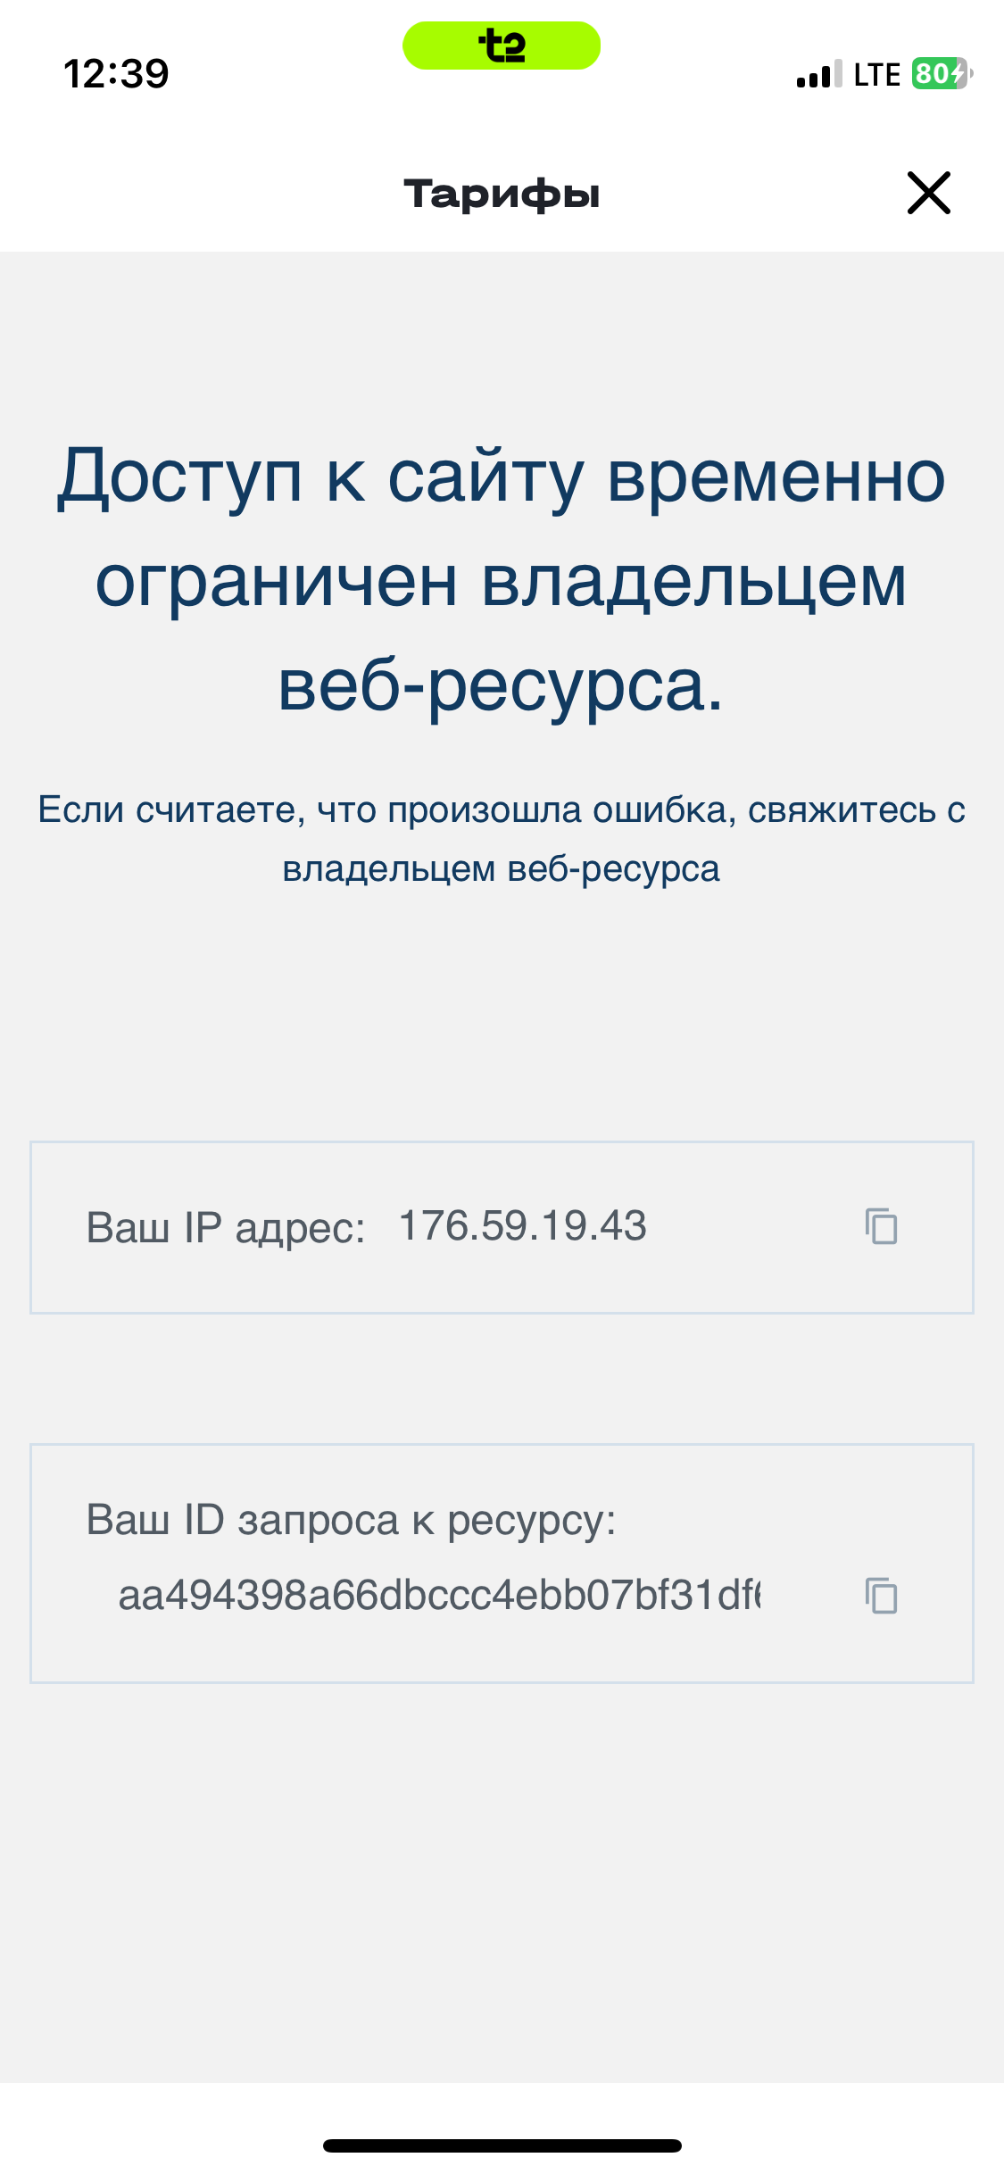This screenshot has width=1004, height=2174.
Task: Tap the Тарифы page title
Action: pyautogui.click(x=502, y=194)
